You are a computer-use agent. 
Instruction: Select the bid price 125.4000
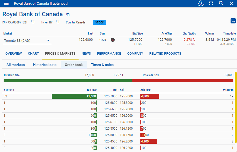[111, 148]
